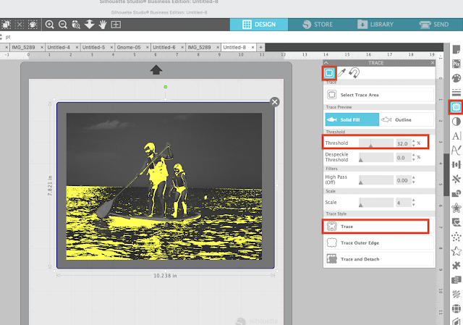Open the PixScan panel icon
Image resolution: width=463 pixels, height=325 pixels.
tap(456, 64)
